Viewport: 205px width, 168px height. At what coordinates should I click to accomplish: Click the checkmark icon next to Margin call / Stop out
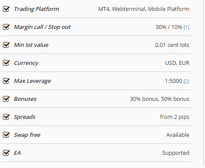tap(6, 27)
